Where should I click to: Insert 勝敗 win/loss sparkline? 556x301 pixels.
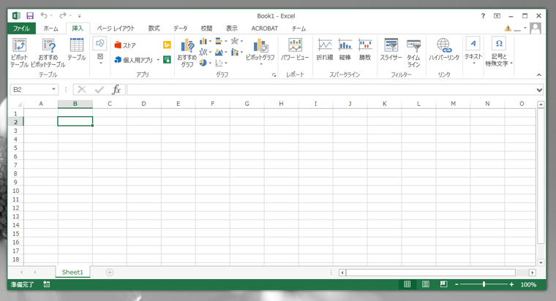[365, 49]
